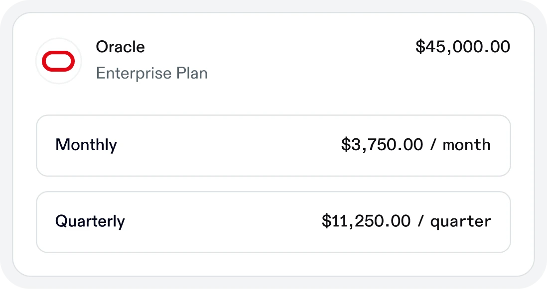Click the $11,250.00 quarterly price figure

click(x=366, y=221)
